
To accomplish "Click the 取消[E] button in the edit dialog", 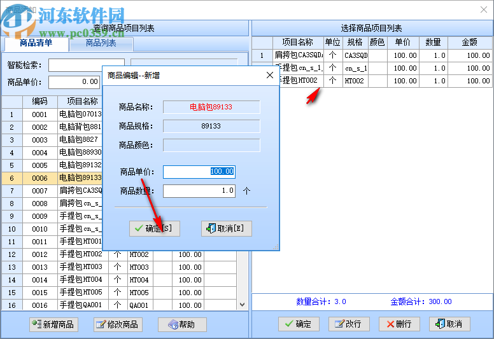I will (226, 228).
